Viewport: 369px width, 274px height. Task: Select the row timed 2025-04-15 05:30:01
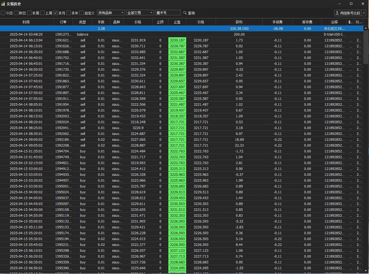[182, 239]
